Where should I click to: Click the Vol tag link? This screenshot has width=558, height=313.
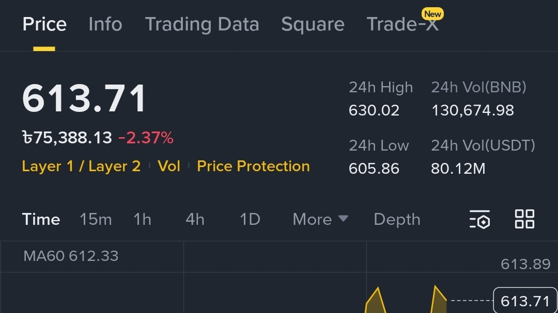168,166
